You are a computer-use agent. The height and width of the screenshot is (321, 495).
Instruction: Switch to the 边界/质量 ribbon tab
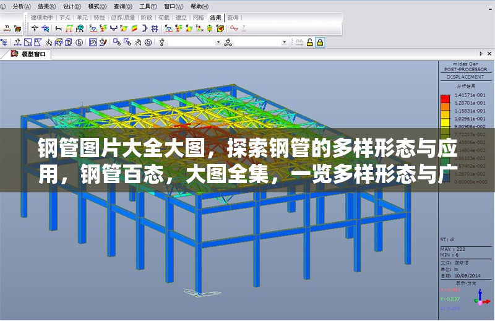click(x=123, y=17)
